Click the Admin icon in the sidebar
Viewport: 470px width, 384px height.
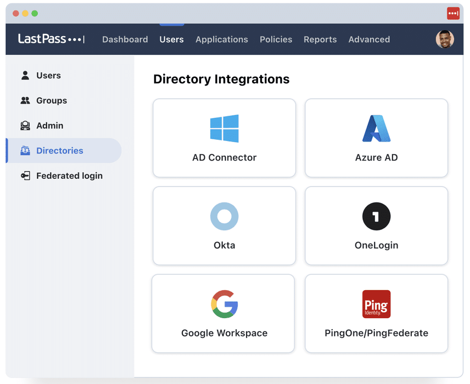(26, 126)
